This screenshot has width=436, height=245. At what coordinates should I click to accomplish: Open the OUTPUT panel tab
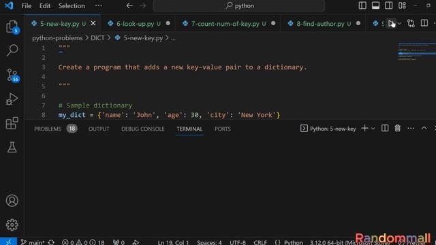tap(99, 129)
